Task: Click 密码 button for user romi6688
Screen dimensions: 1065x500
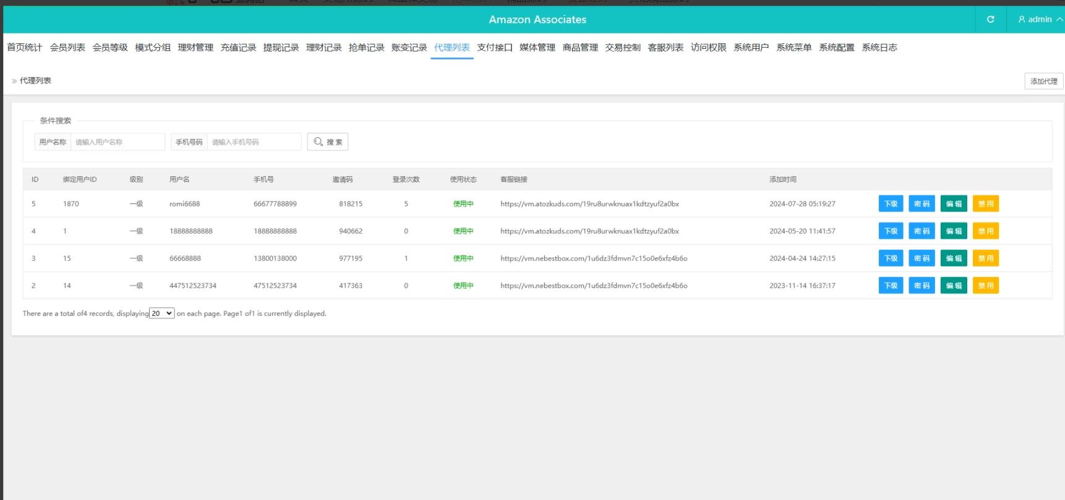Action: click(922, 204)
